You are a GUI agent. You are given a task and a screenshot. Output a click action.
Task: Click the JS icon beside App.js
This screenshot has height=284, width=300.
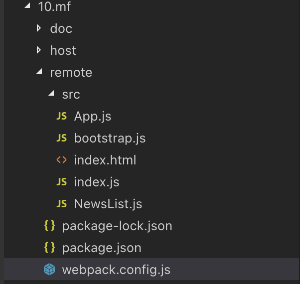coord(62,116)
